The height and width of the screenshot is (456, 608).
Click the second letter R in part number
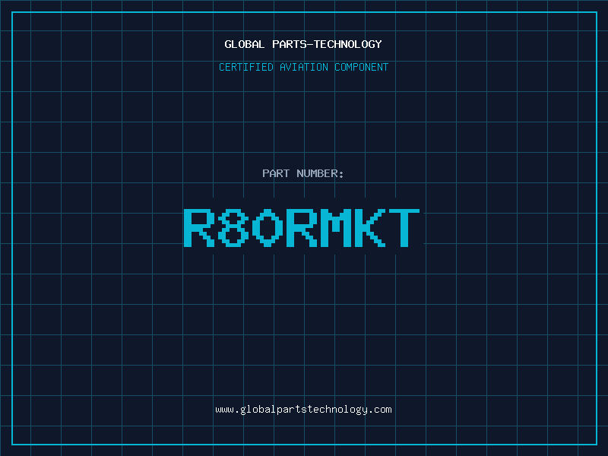tap(301, 228)
